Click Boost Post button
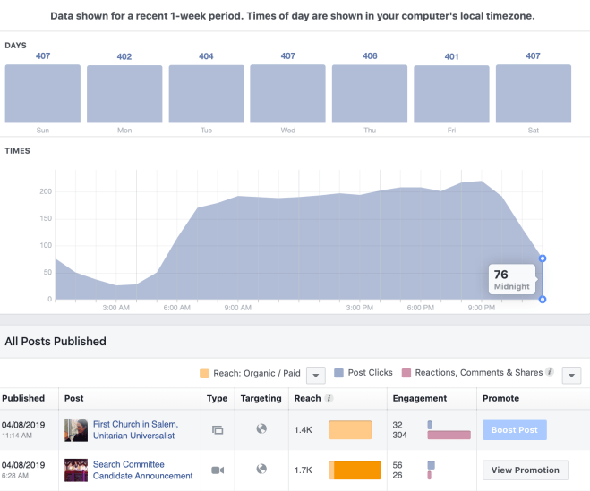590x491 pixels. click(515, 430)
